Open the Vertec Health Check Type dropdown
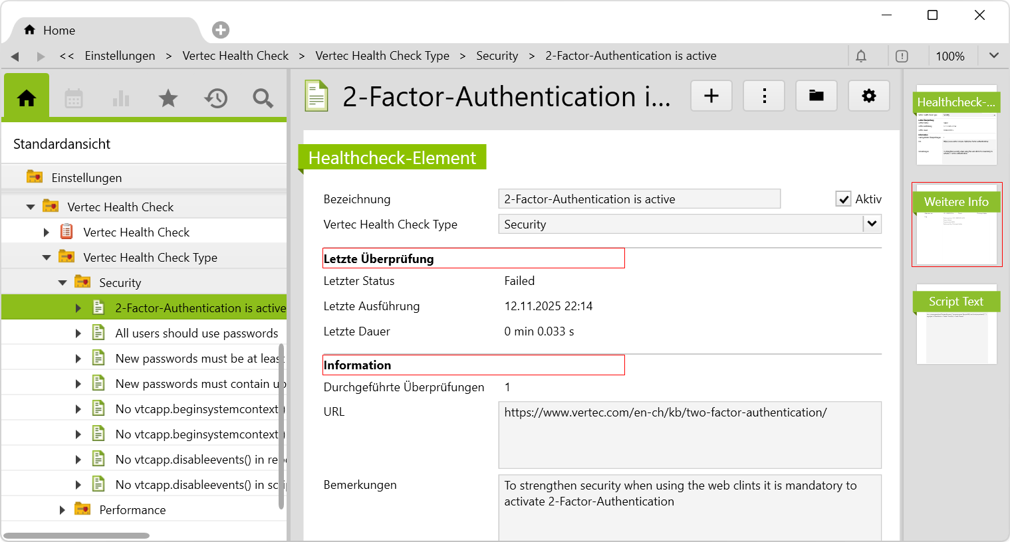 (x=872, y=225)
